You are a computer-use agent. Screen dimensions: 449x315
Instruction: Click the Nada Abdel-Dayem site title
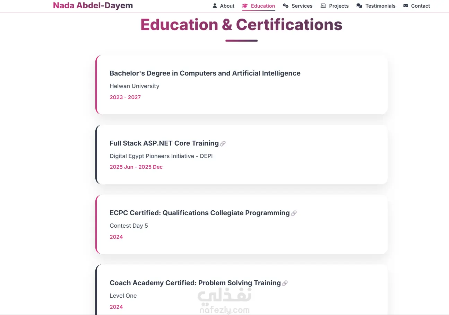pyautogui.click(x=93, y=6)
